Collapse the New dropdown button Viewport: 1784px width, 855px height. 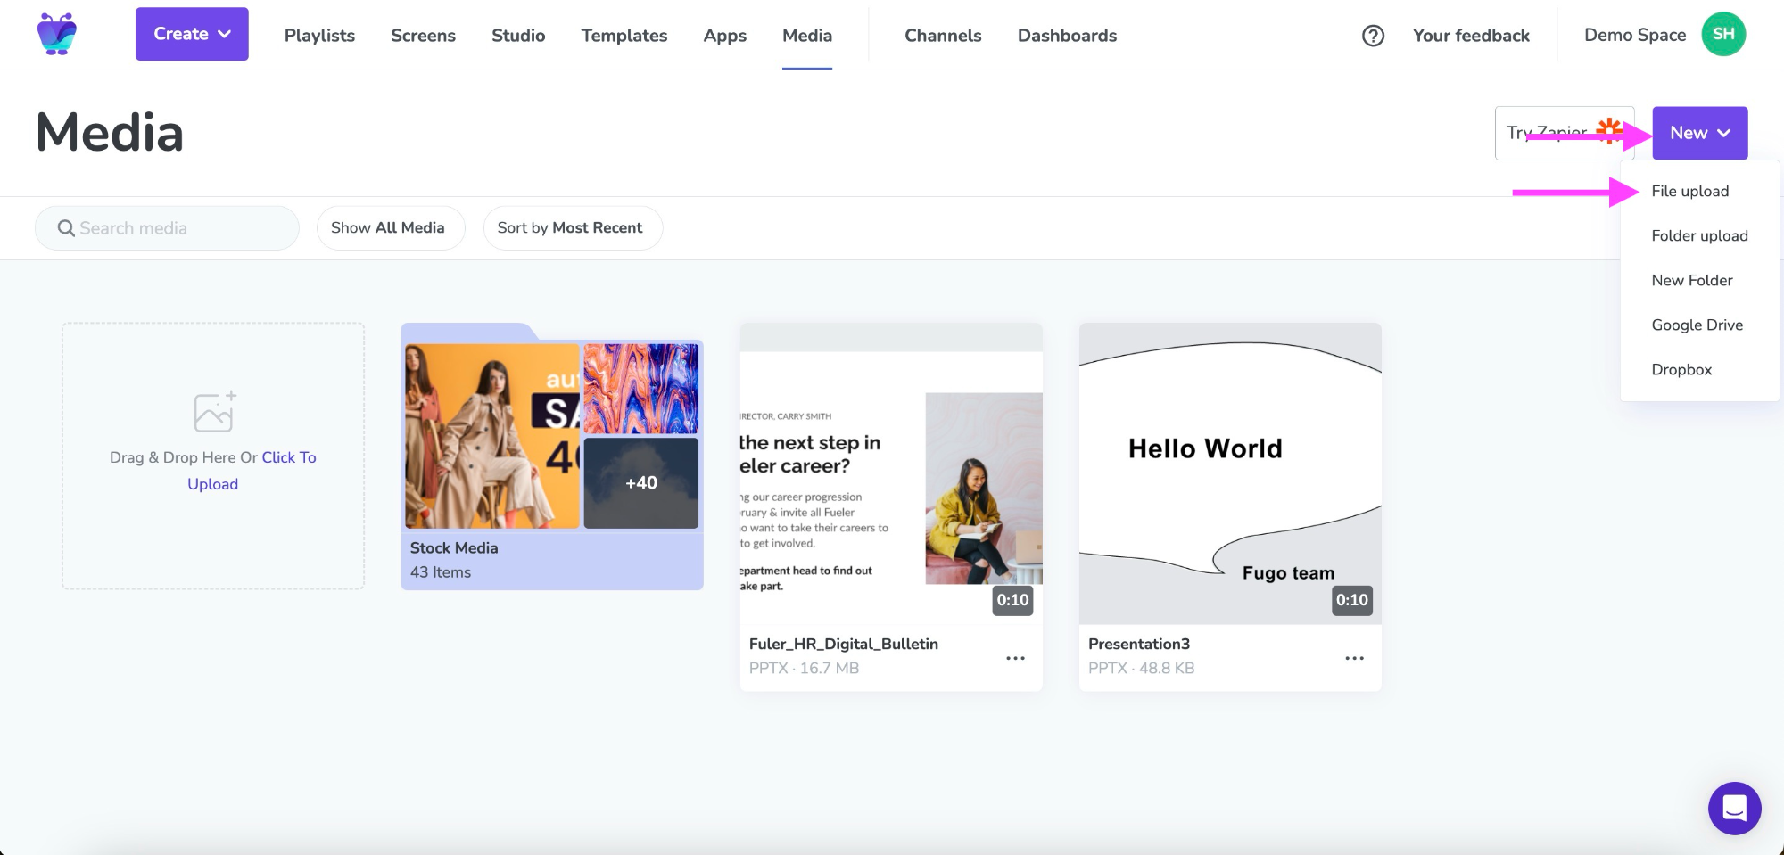[x=1699, y=133]
